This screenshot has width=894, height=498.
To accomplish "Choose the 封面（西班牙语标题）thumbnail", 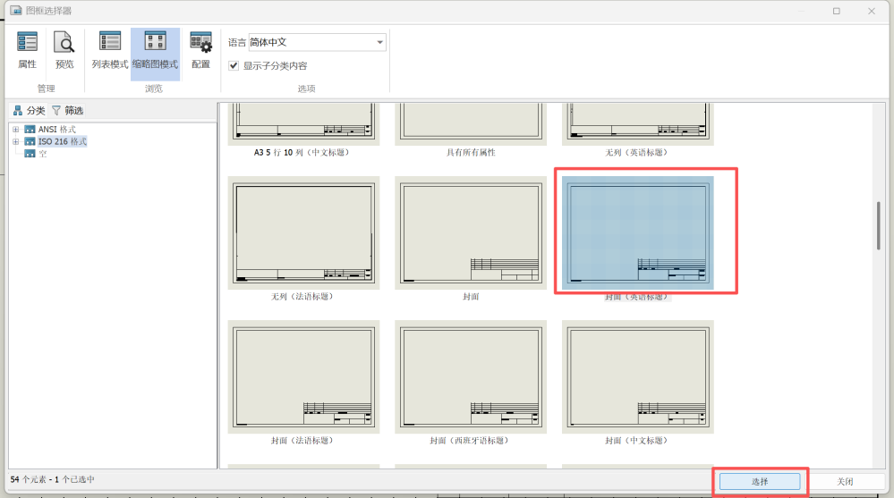I will (470, 376).
